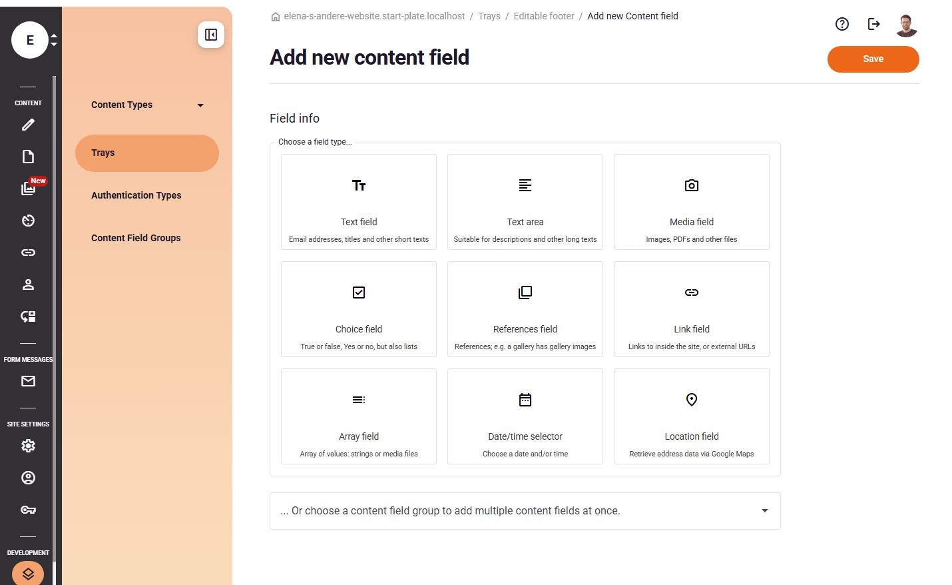952x585 pixels.
Task: Open the pages document icon in the sidebar
Action: pyautogui.click(x=28, y=157)
